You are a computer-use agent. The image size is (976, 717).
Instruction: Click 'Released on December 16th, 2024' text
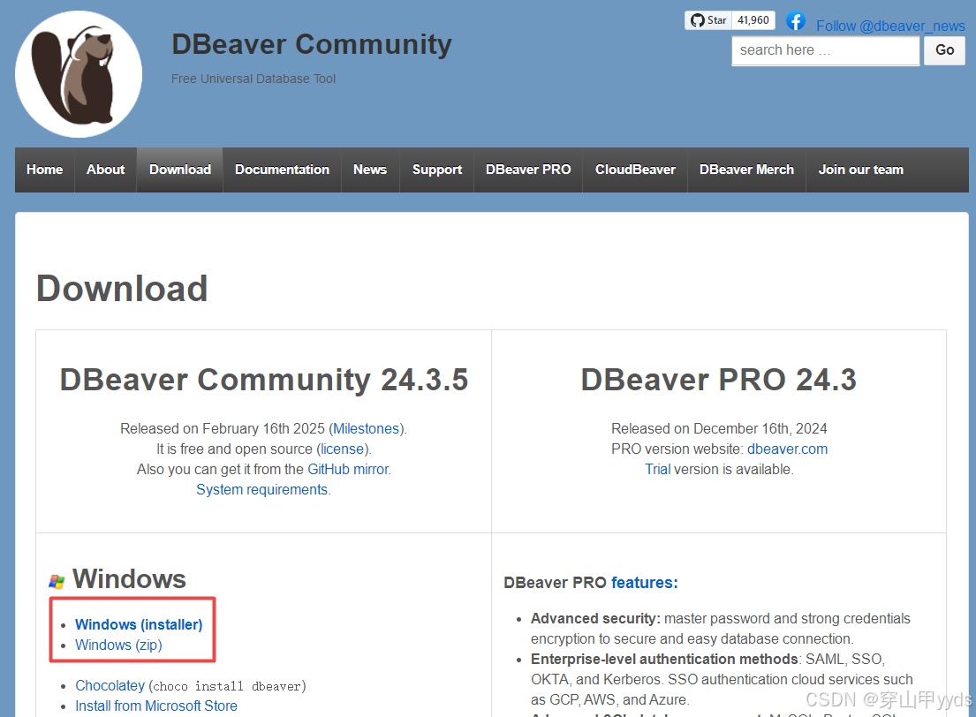tap(719, 429)
